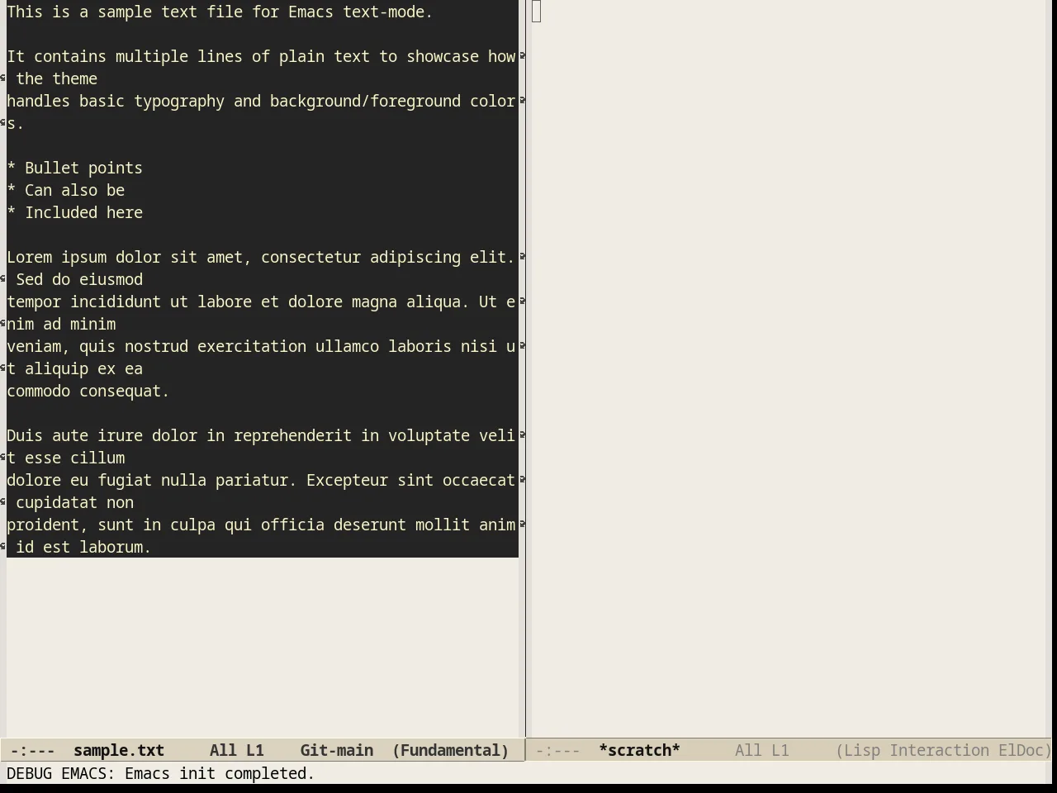Click the *scratch* buffer name in mode line
The width and height of the screenshot is (1057, 793).
tap(639, 750)
